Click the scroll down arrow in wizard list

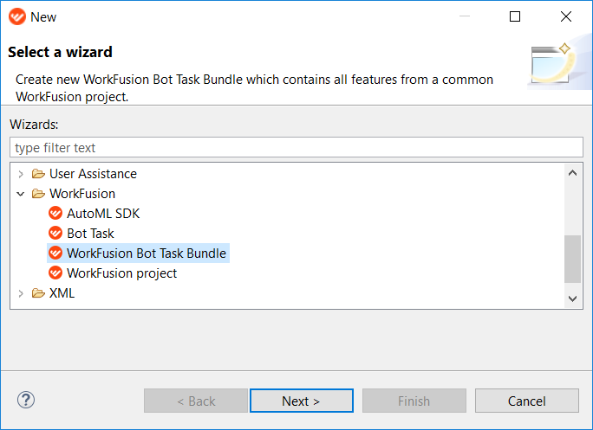[x=572, y=298]
